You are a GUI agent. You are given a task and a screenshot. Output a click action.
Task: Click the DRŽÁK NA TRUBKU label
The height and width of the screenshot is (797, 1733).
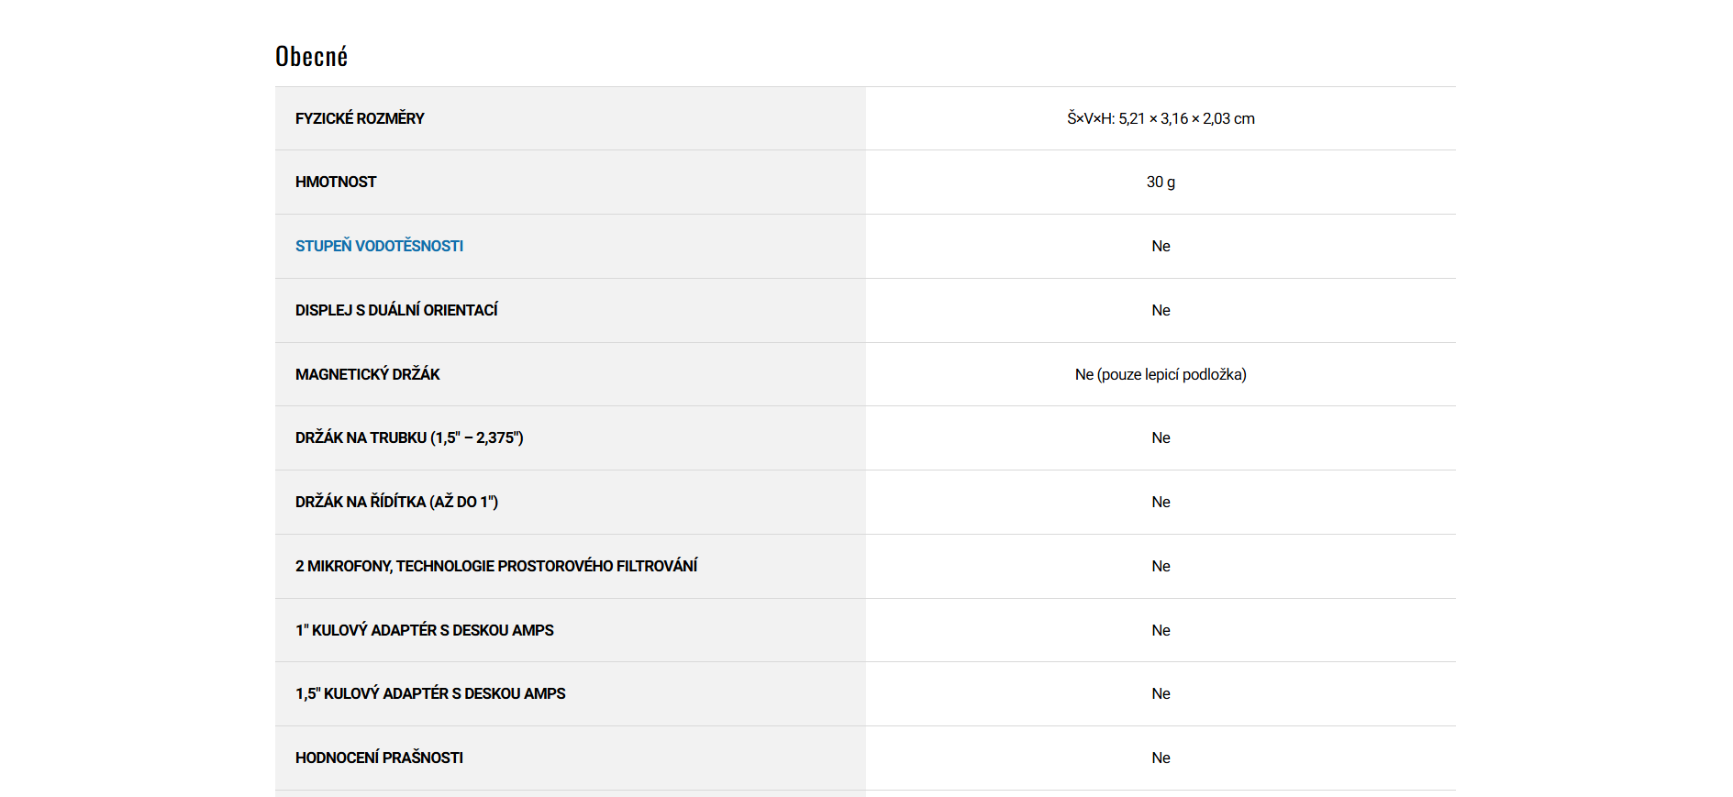click(409, 437)
